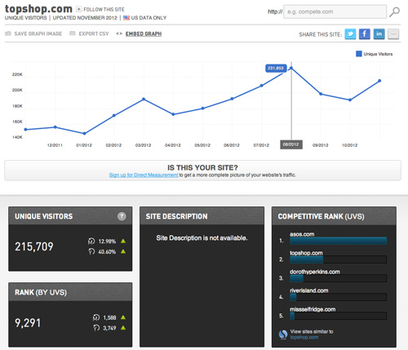Click the 10/2012 x-axis label
This screenshot has width=408, height=350.
[350, 145]
